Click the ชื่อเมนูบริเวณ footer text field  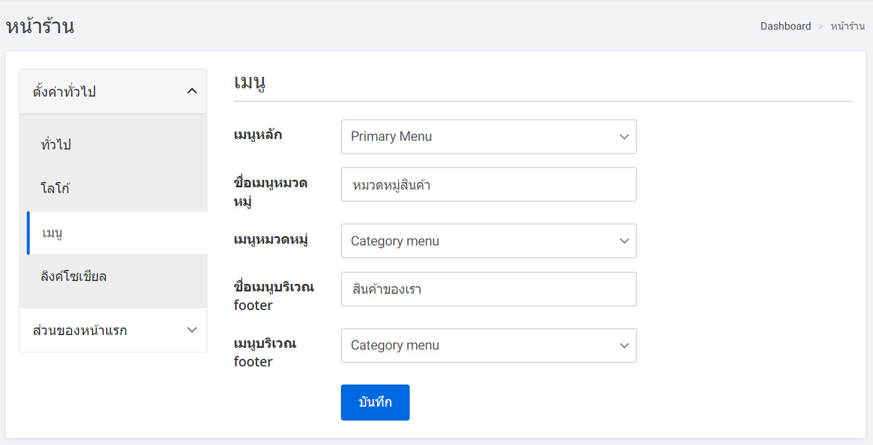tap(488, 289)
